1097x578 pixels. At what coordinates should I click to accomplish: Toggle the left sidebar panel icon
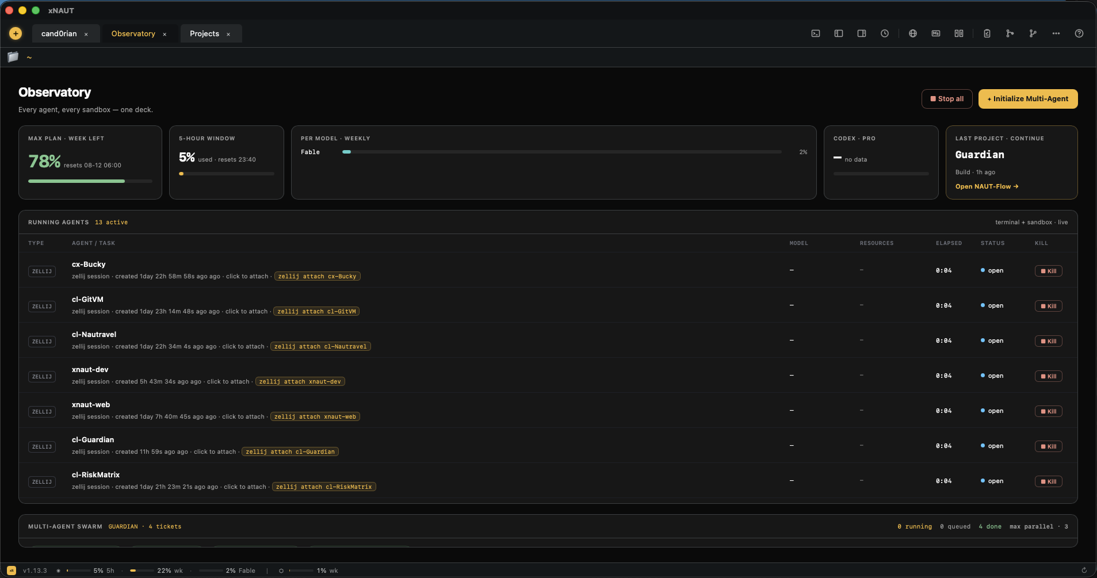pos(839,33)
